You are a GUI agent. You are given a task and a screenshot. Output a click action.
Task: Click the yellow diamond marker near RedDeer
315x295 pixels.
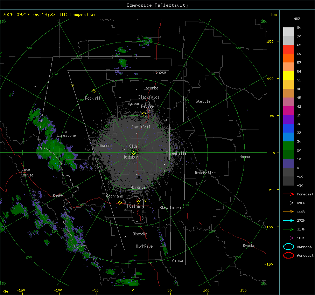coord(144,114)
